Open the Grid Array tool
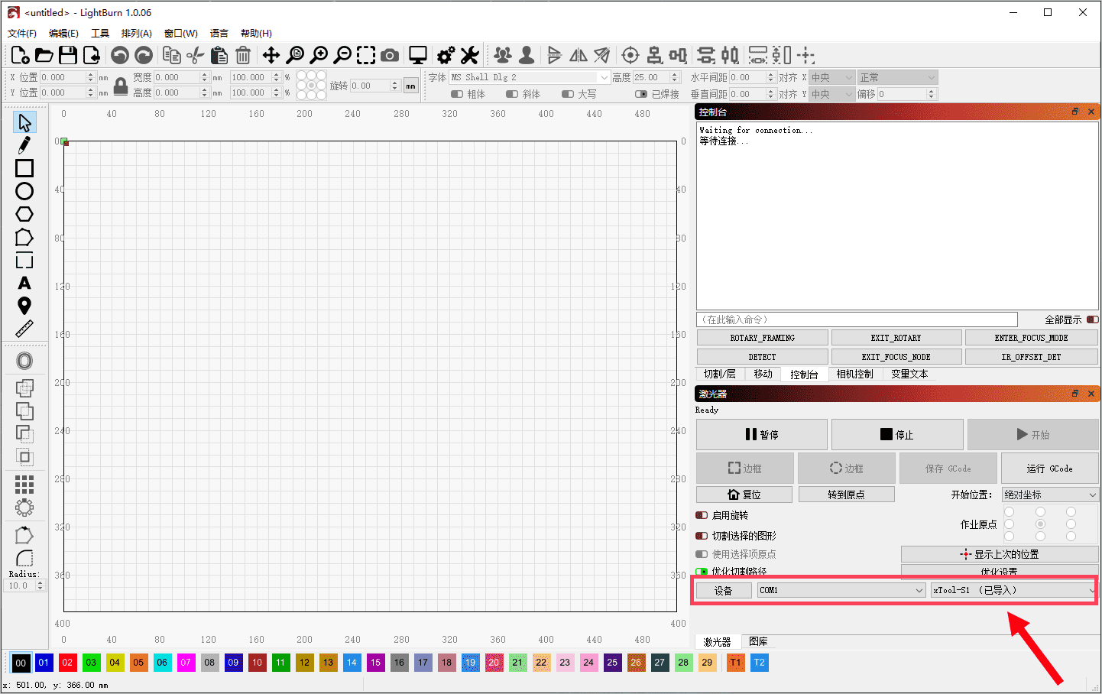The height and width of the screenshot is (694, 1102). 24,484
